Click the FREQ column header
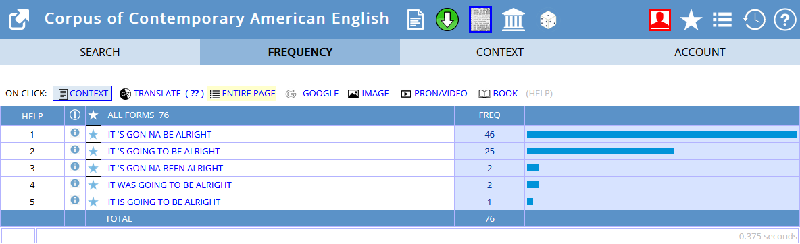The image size is (800, 244). click(489, 115)
